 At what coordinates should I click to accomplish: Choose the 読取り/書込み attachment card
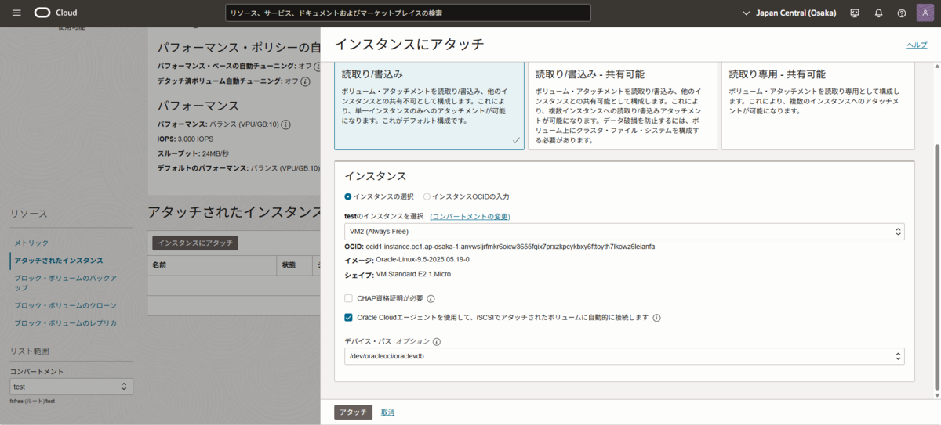[x=429, y=106]
